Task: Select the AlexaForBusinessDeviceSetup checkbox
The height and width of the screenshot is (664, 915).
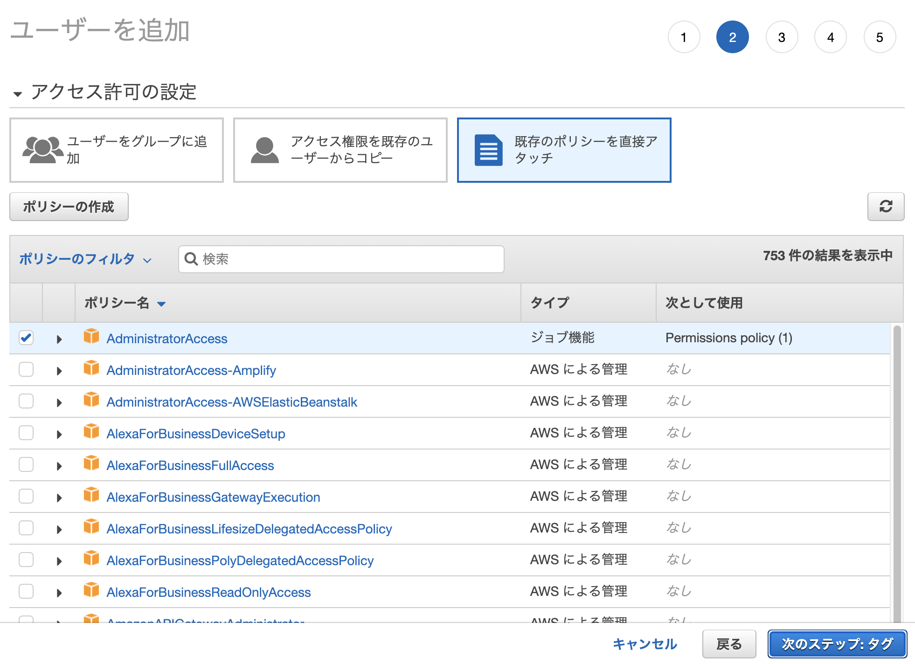Action: [x=26, y=433]
